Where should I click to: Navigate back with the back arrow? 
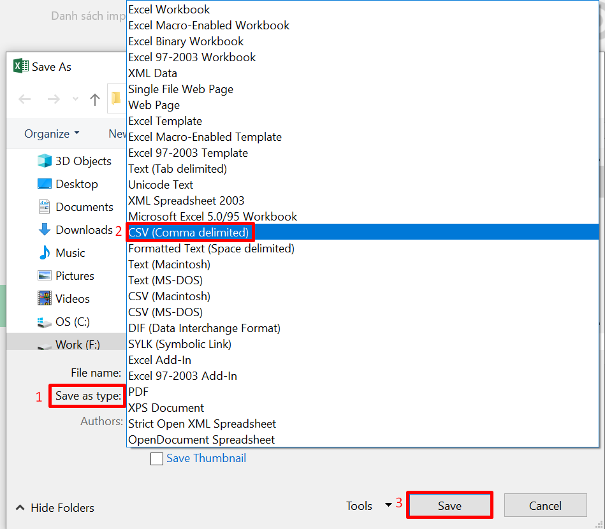(x=24, y=99)
